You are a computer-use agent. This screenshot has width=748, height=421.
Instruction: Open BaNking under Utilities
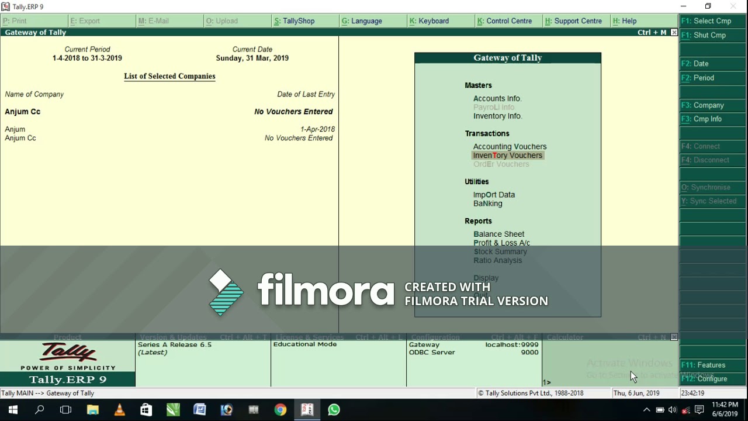point(487,203)
